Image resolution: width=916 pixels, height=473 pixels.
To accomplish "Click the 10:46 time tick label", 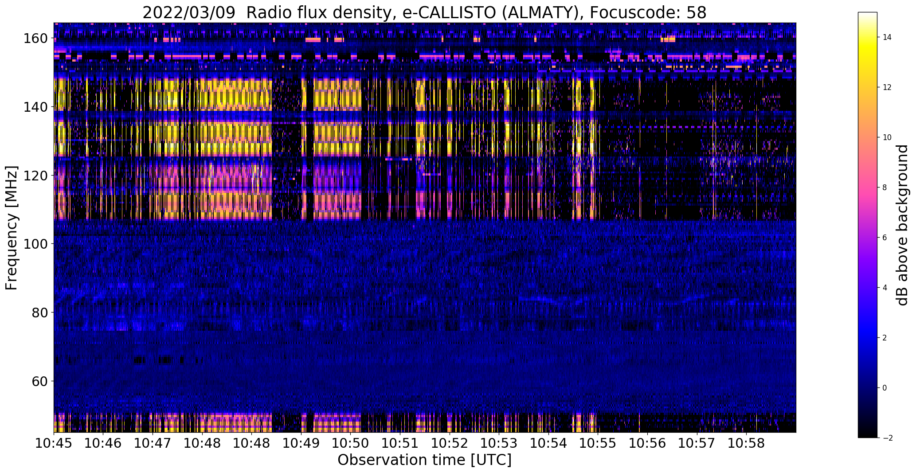I will pos(103,443).
